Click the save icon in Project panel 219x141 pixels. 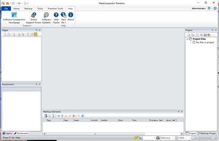[205, 35]
